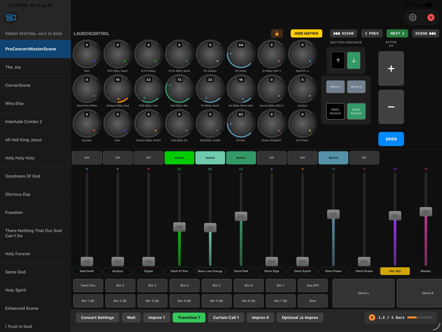Jump to last scene button
Screen dimensions: 442x332
pos(425,34)
